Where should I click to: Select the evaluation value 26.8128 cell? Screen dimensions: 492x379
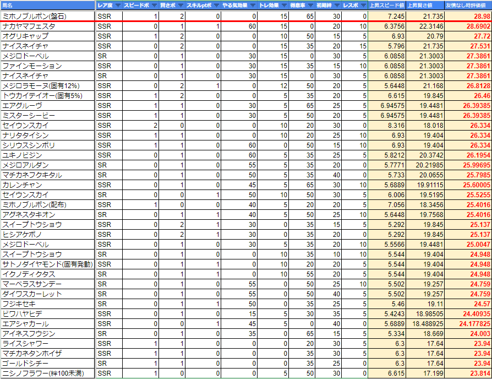[x=468, y=86]
